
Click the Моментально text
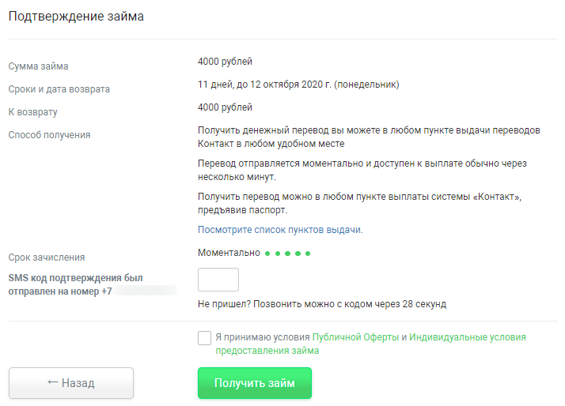tap(229, 253)
